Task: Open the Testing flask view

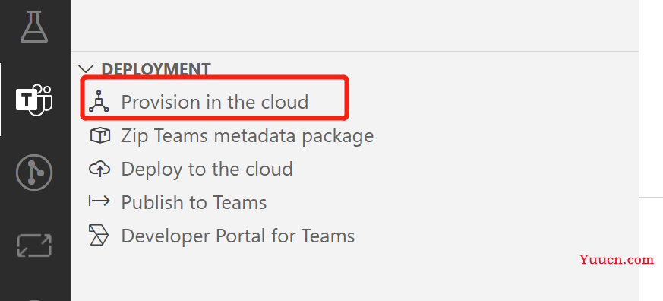Action: pyautogui.click(x=34, y=27)
